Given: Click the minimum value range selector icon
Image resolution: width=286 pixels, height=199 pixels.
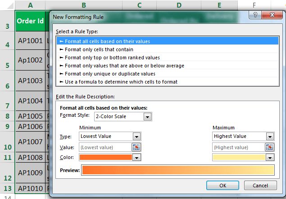Looking at the screenshot, I should [136, 147].
